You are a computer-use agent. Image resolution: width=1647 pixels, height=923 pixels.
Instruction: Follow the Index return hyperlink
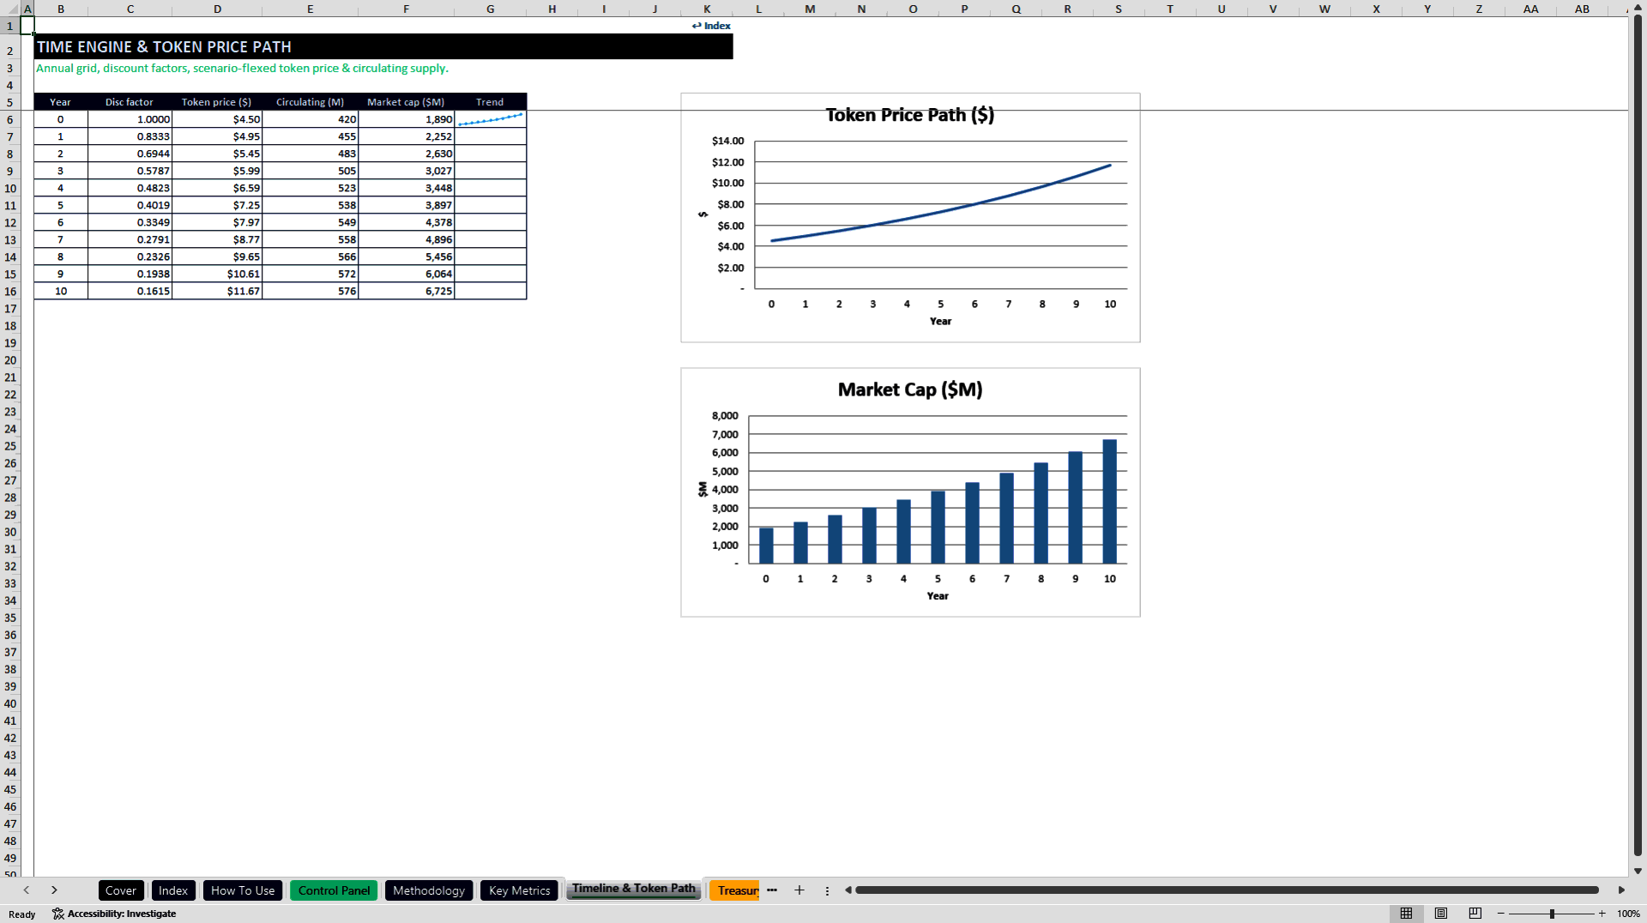point(711,26)
